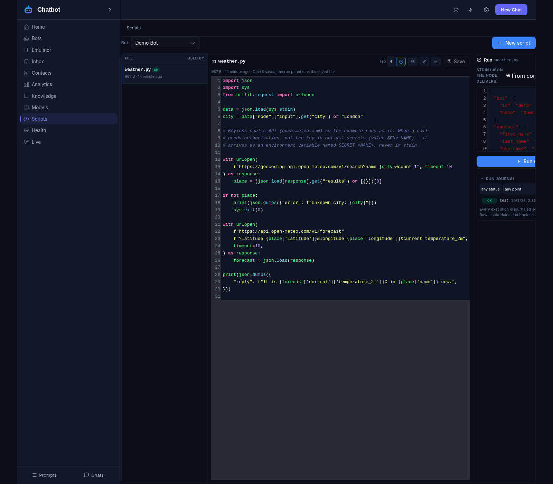
Task: Open the Bots section
Action: [x=69, y=38]
